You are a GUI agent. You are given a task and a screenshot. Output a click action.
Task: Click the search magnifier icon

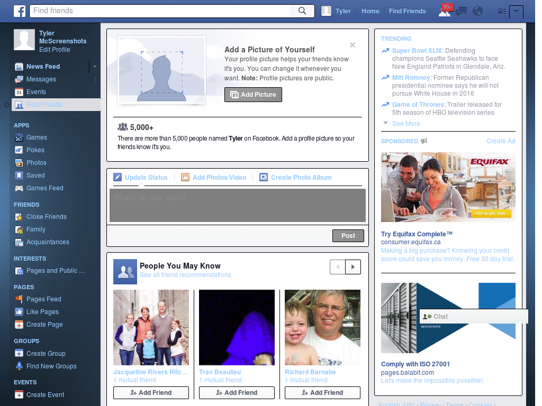pyautogui.click(x=302, y=11)
